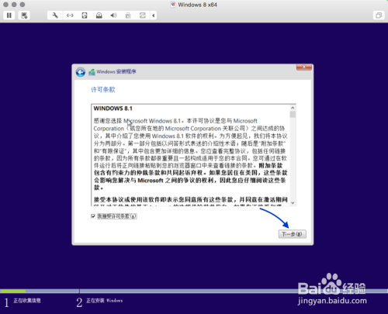The height and width of the screenshot is (314, 388).
Task: Uncheck the accept license terms checkbox
Action: point(93,216)
